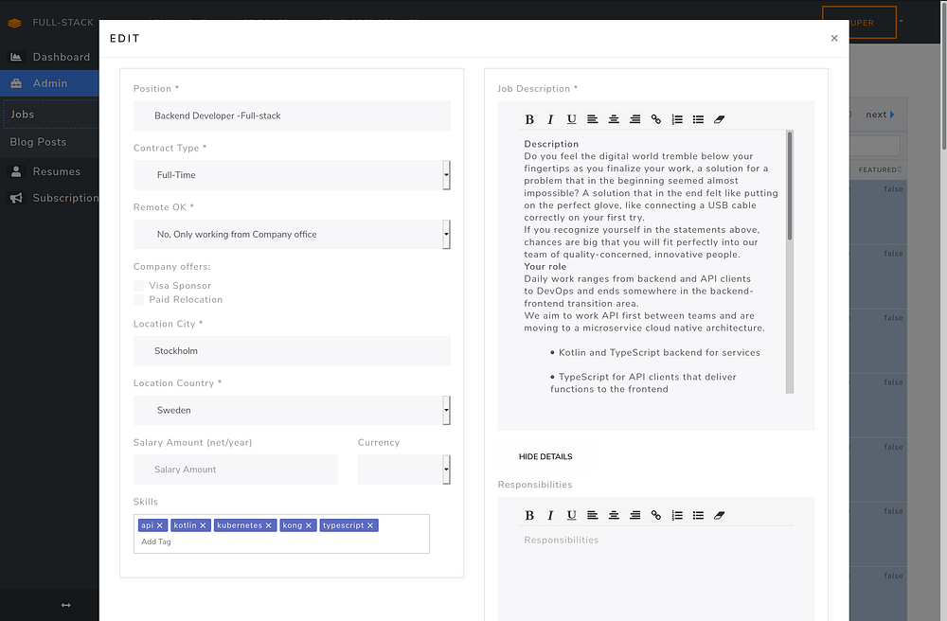Click the Salary Amount field
Viewport: 947px width, 621px height.
(236, 470)
